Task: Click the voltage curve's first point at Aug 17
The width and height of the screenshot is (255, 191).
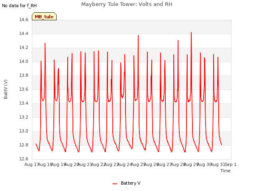Action: click(36, 144)
